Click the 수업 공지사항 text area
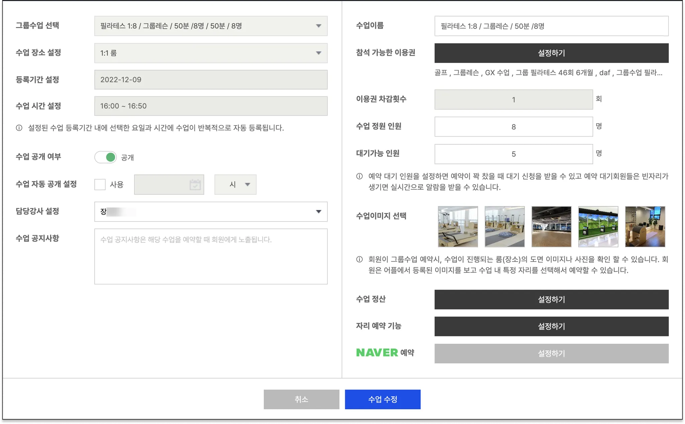This screenshot has height=424, width=685. [x=211, y=256]
